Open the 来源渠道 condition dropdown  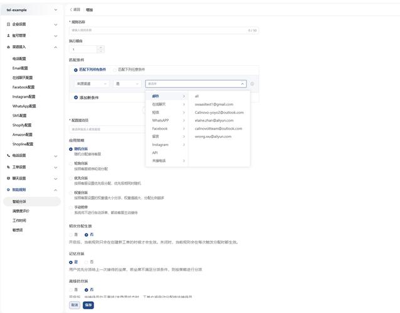click(92, 84)
